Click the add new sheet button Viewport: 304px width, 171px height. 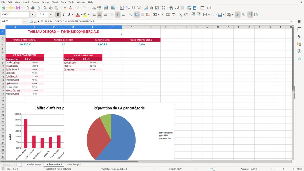tap(21, 164)
